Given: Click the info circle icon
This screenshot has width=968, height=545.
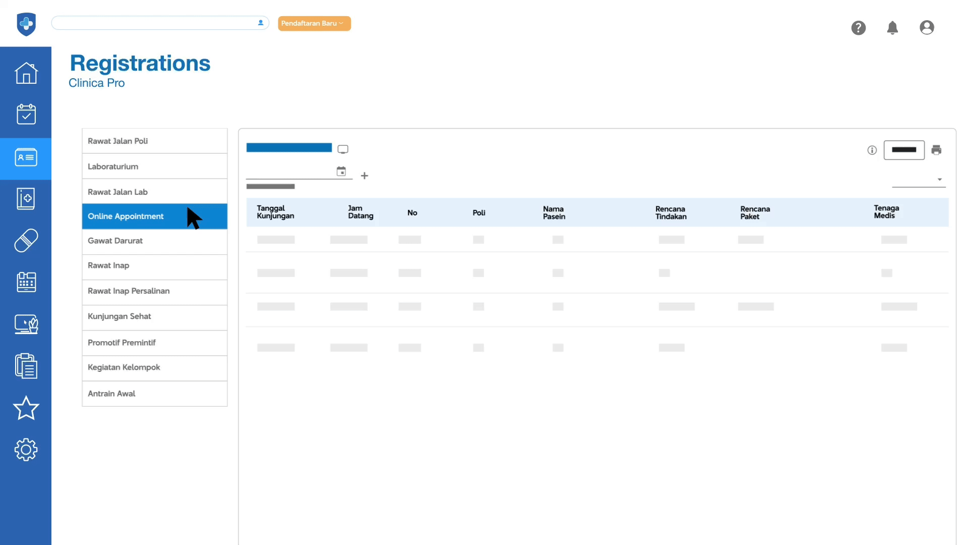Looking at the screenshot, I should click(872, 150).
